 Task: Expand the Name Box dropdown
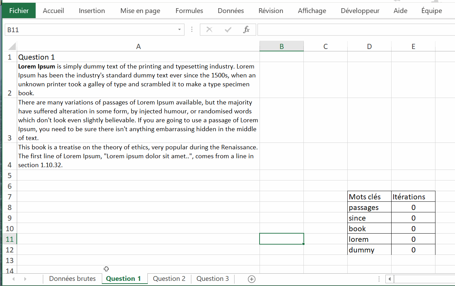[x=179, y=30]
